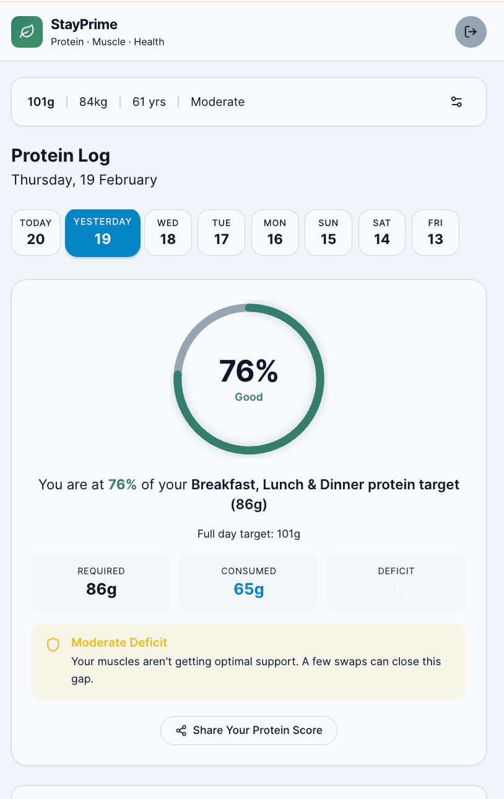
Task: Select SUN 15
Action: 328,233
